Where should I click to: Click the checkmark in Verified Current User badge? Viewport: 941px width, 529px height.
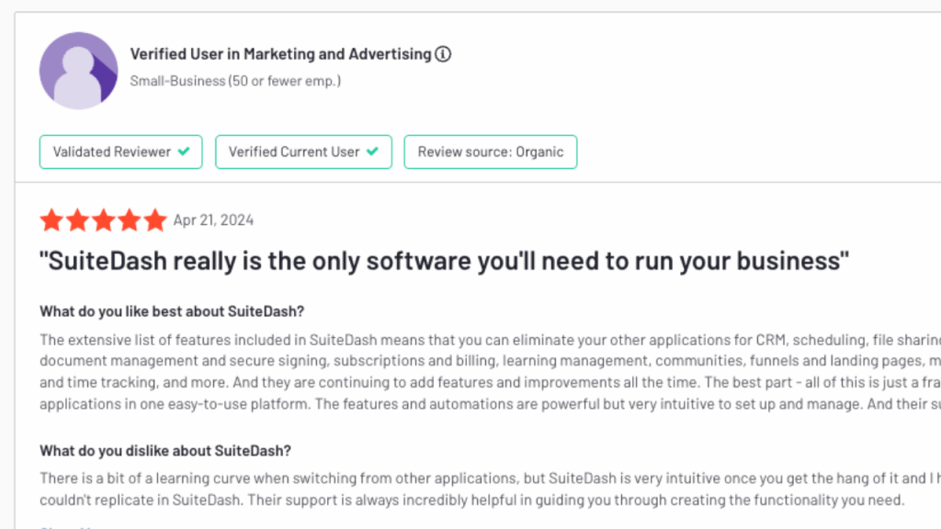(x=372, y=152)
